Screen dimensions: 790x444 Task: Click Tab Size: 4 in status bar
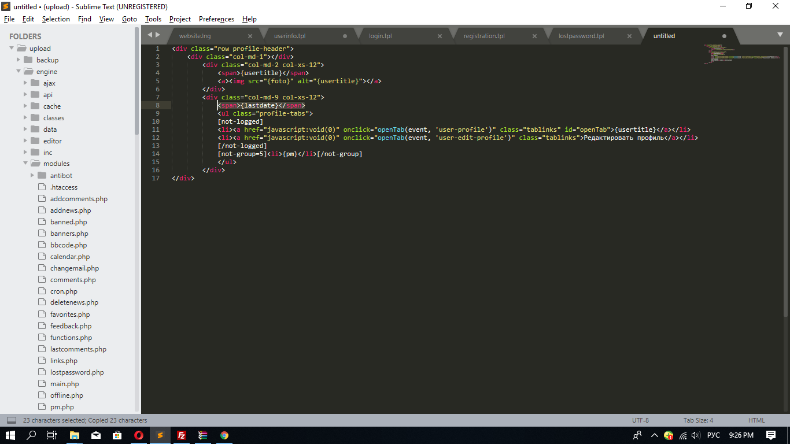click(698, 420)
